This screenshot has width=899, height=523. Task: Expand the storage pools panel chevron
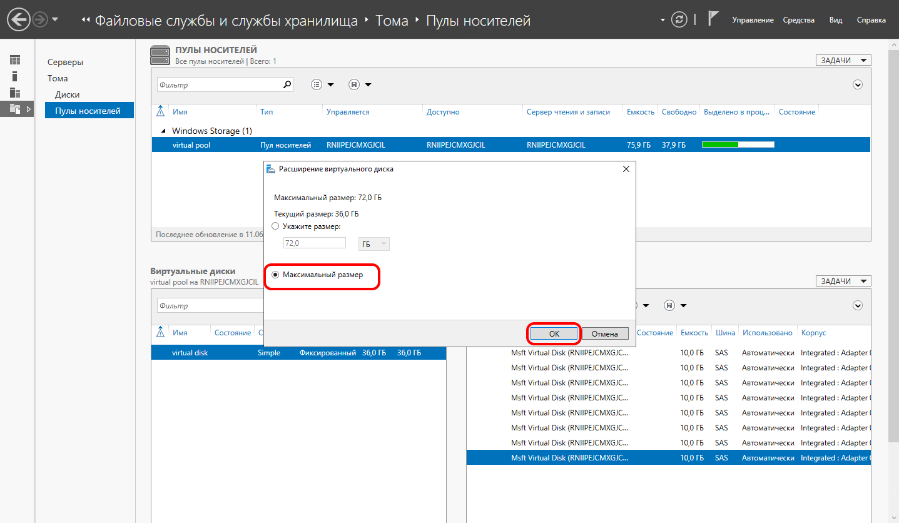point(858,85)
